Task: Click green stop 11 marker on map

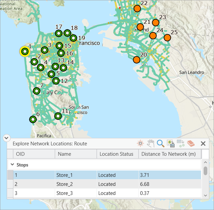Action: point(58,116)
